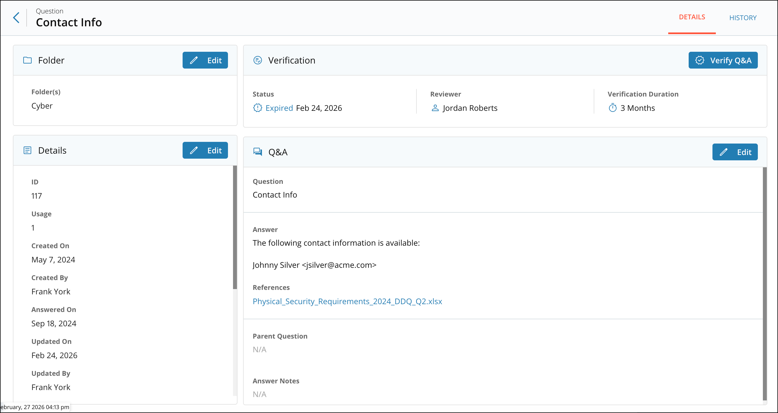This screenshot has width=778, height=413.
Task: Click the Verify Q&A button
Action: click(x=723, y=60)
